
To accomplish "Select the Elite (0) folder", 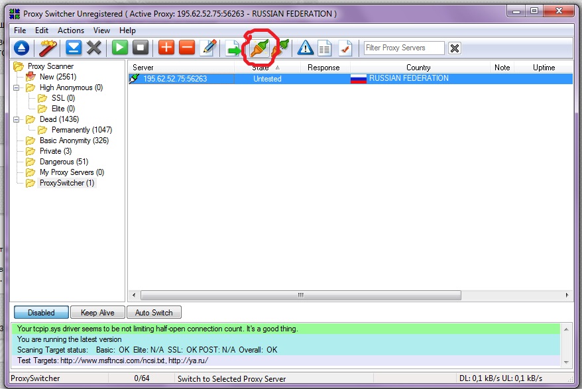I will 63,109.
